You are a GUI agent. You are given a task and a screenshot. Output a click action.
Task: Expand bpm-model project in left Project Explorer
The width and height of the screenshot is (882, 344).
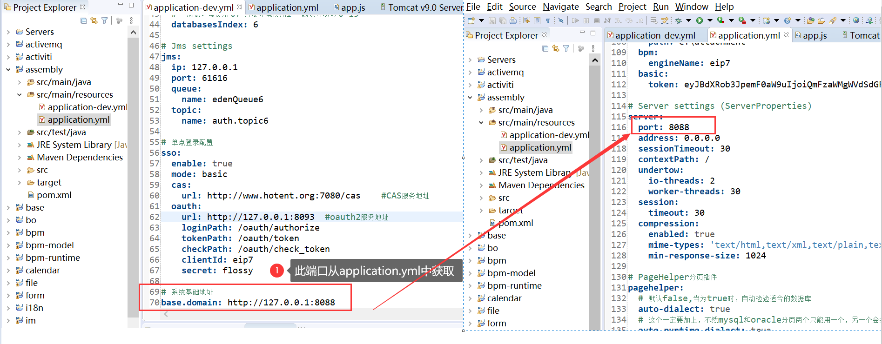(x=8, y=245)
